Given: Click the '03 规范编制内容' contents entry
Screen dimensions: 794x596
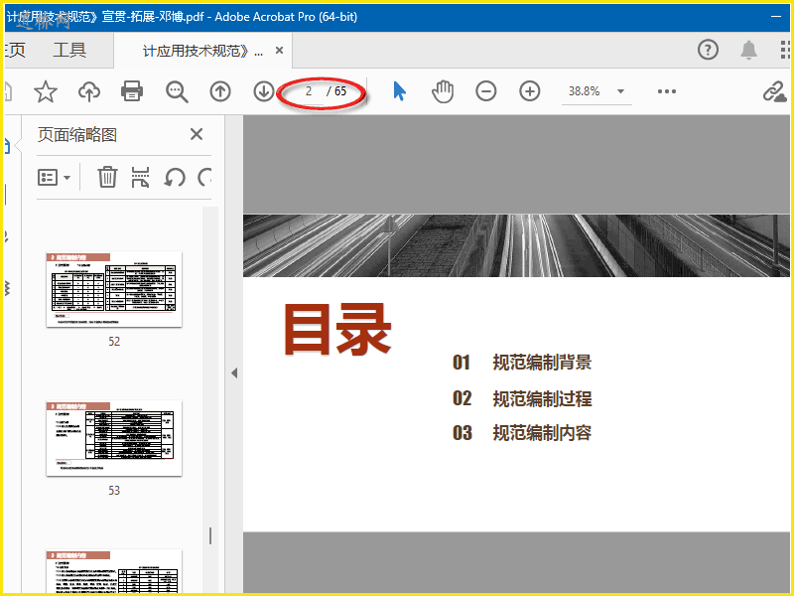Looking at the screenshot, I should [522, 433].
